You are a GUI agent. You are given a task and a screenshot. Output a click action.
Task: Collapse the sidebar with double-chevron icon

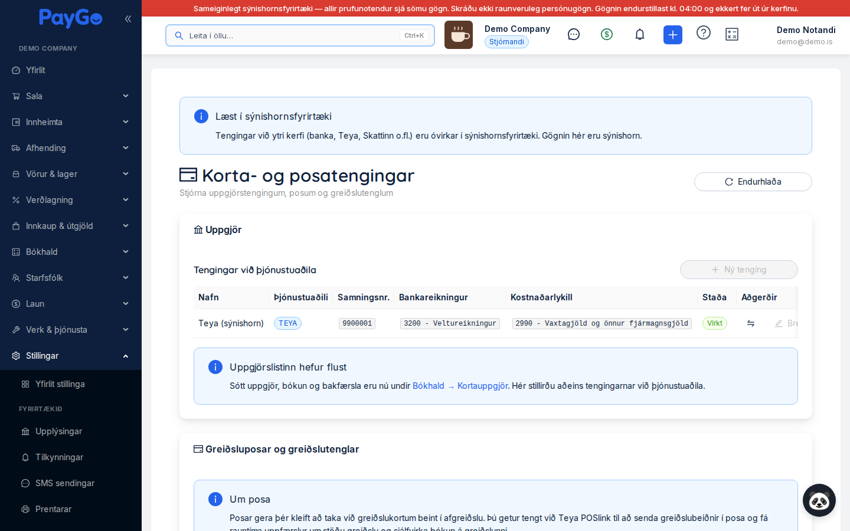click(x=128, y=19)
